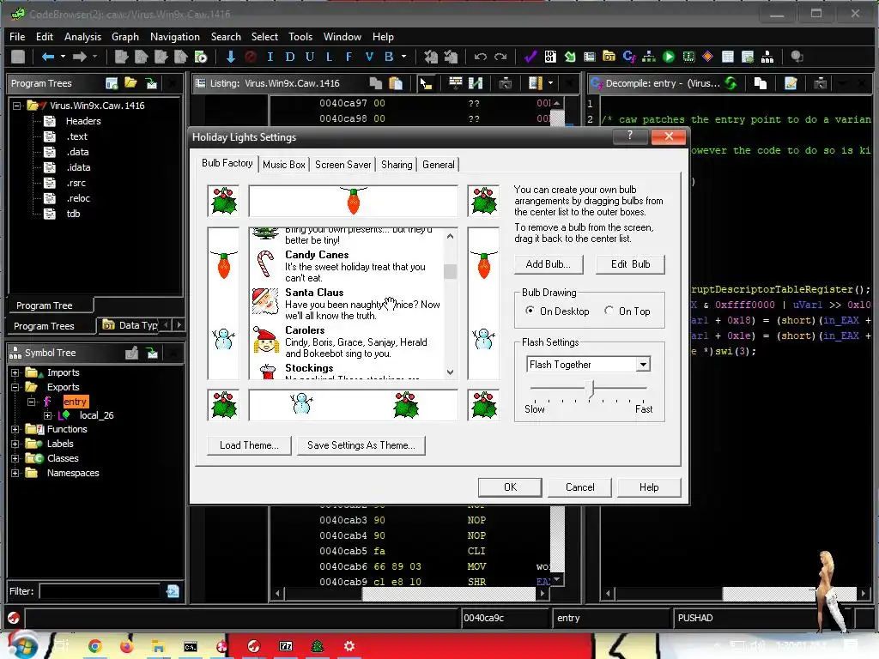This screenshot has width=879, height=659.
Task: Click the orange diamond toolbar icon
Action: click(x=707, y=57)
